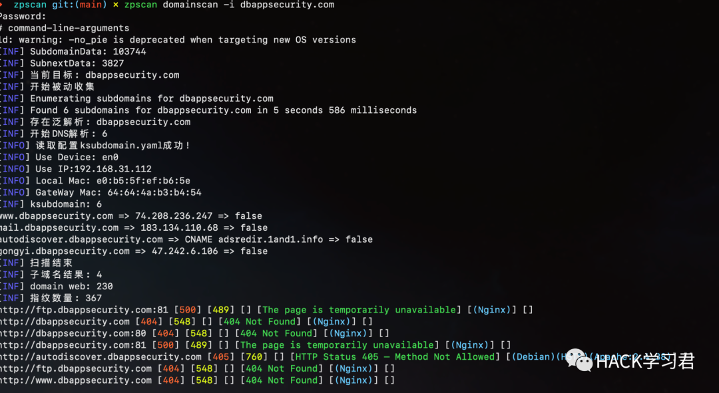Click the http://ftp.dbappsecurity.com:81 URL
The width and height of the screenshot is (719, 393).
[84, 310]
